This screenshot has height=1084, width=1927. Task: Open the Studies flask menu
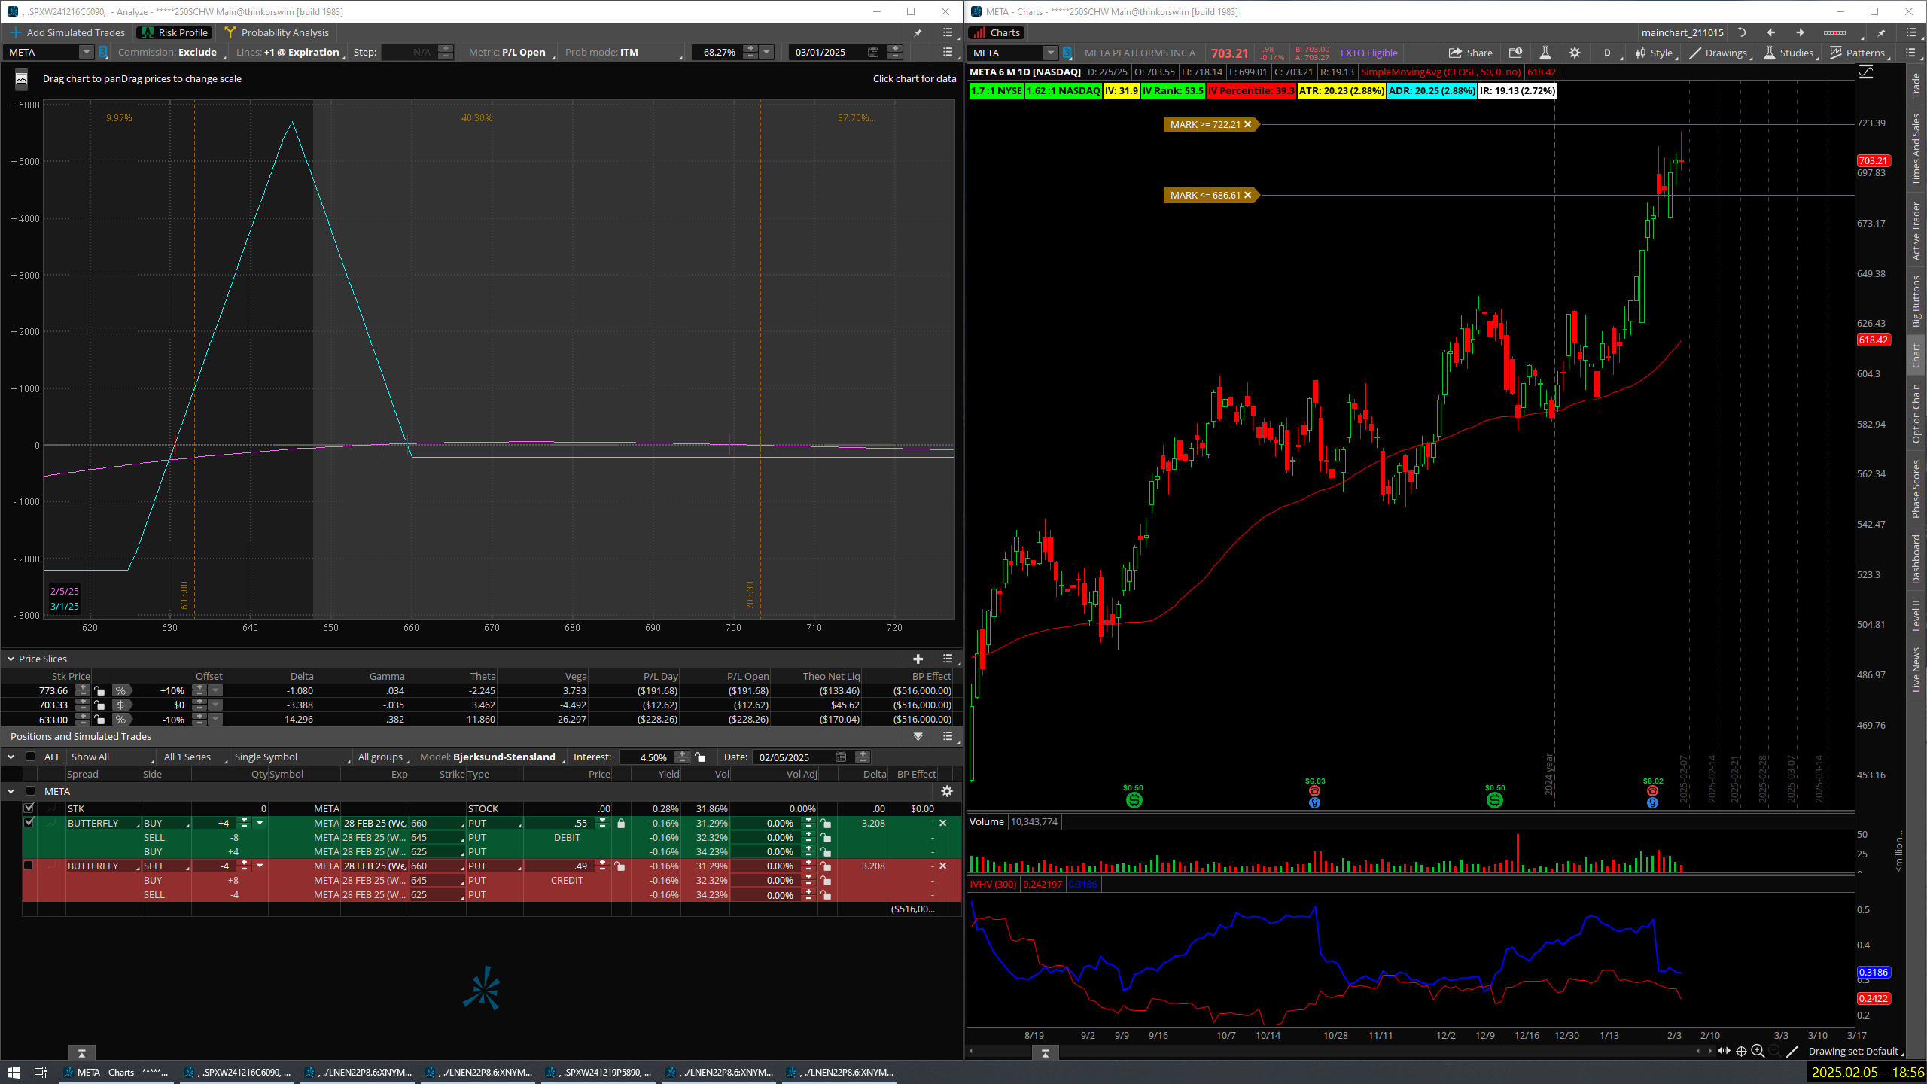coord(1788,53)
